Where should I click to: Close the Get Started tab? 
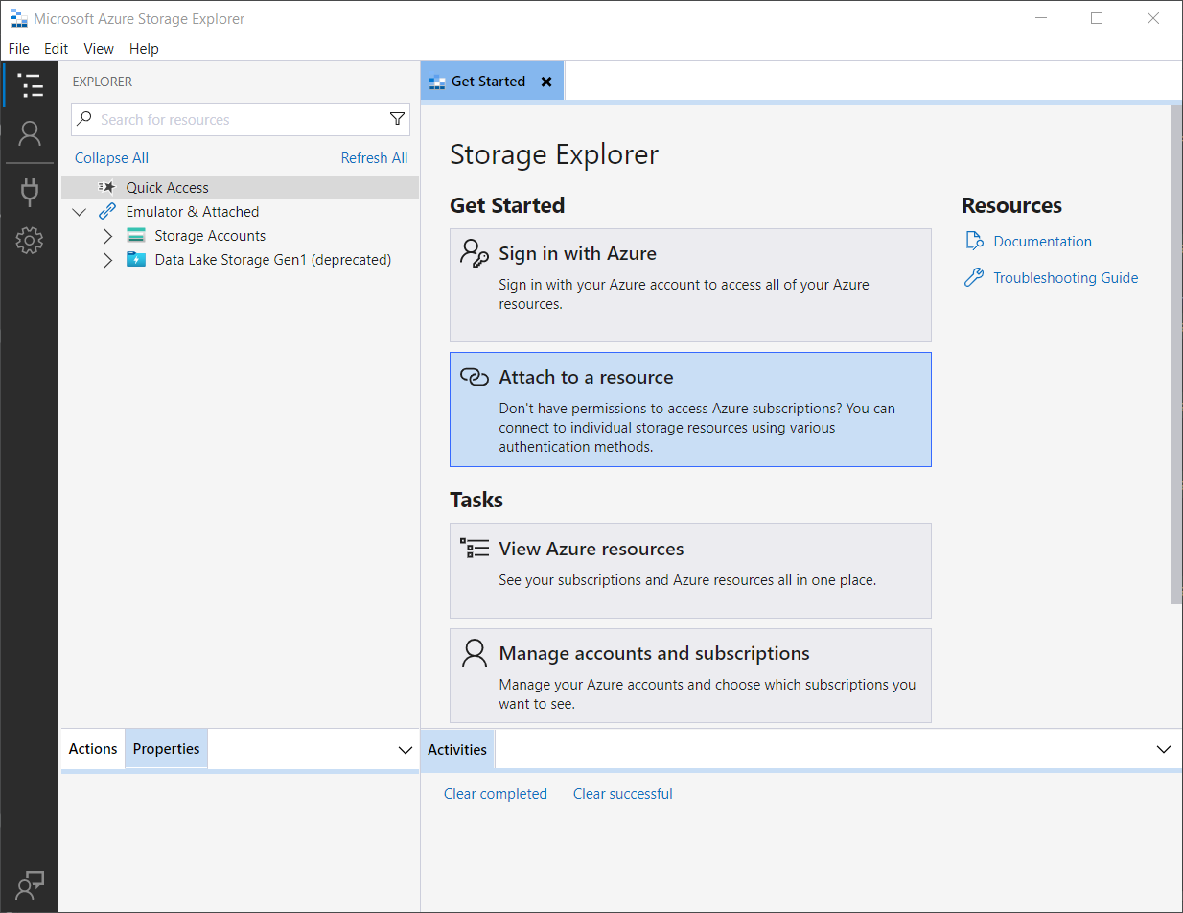[x=546, y=82]
